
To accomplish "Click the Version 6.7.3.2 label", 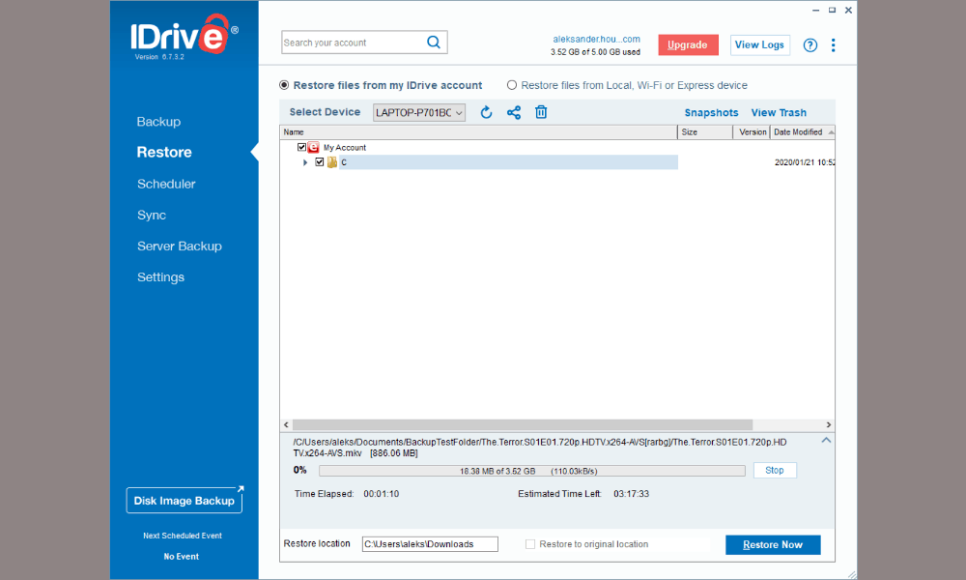I will pyautogui.click(x=159, y=57).
